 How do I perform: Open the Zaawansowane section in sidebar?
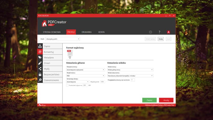pos(52,80)
